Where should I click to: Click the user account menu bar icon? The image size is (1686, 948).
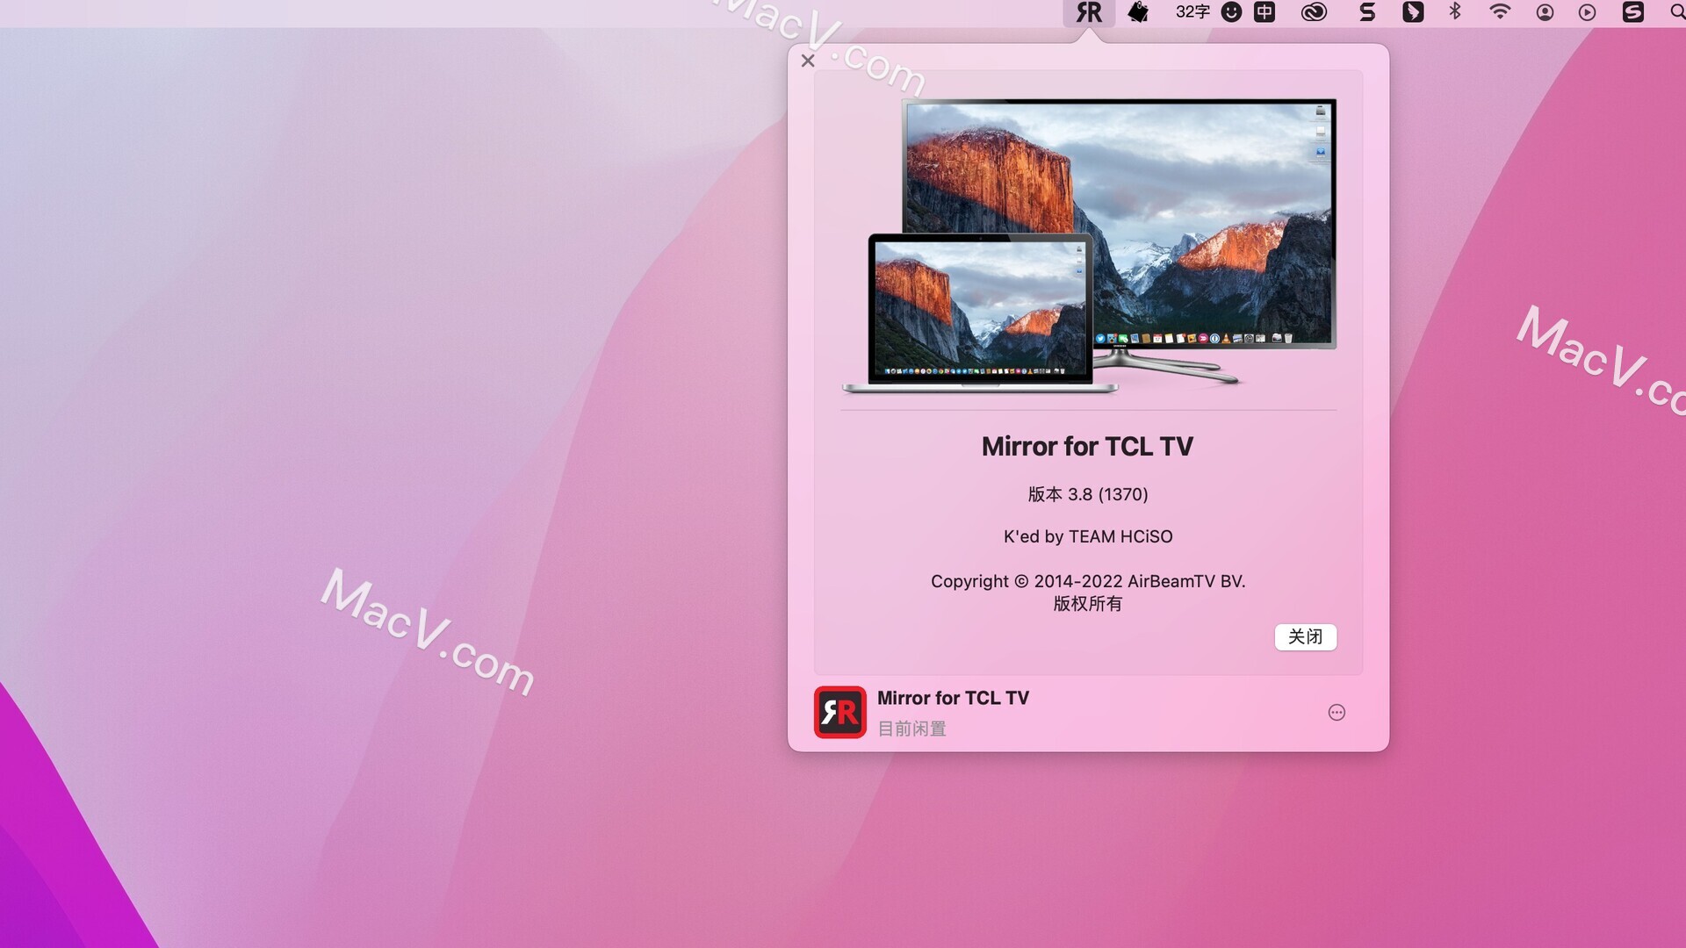tap(1544, 12)
